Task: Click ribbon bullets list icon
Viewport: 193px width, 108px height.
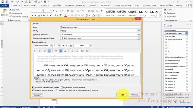Action: pos(72,11)
